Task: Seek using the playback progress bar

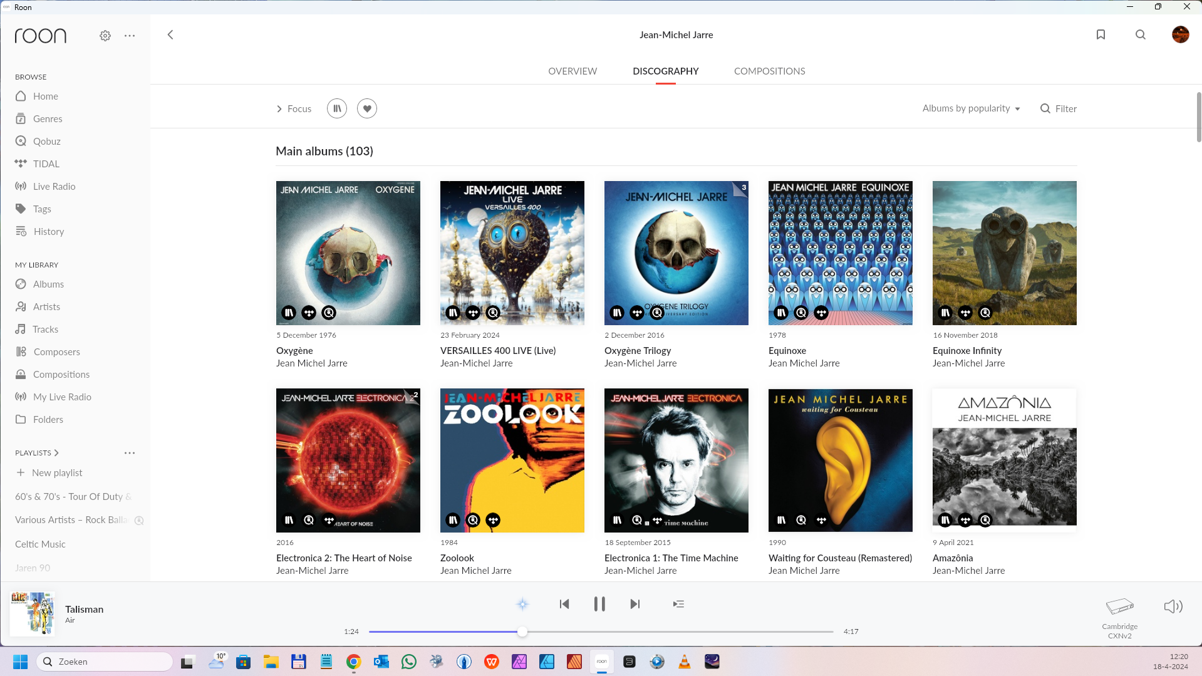Action: [x=601, y=632]
